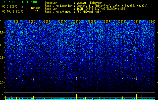Click the 0.9 frequency axis label
The width and height of the screenshot is (158, 100).
coord(2,57)
